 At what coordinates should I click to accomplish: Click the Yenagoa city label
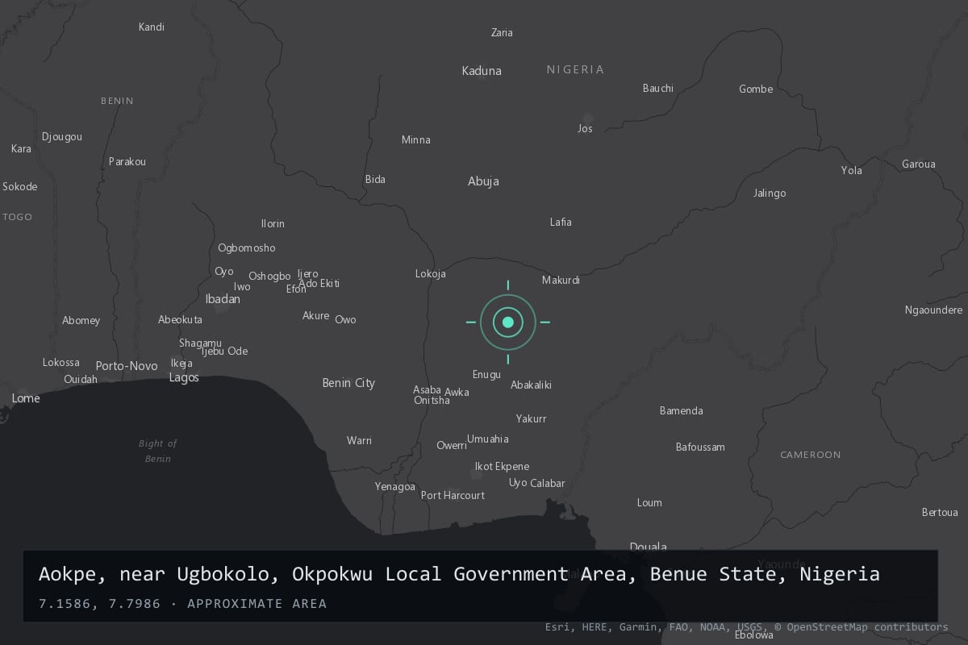point(395,487)
